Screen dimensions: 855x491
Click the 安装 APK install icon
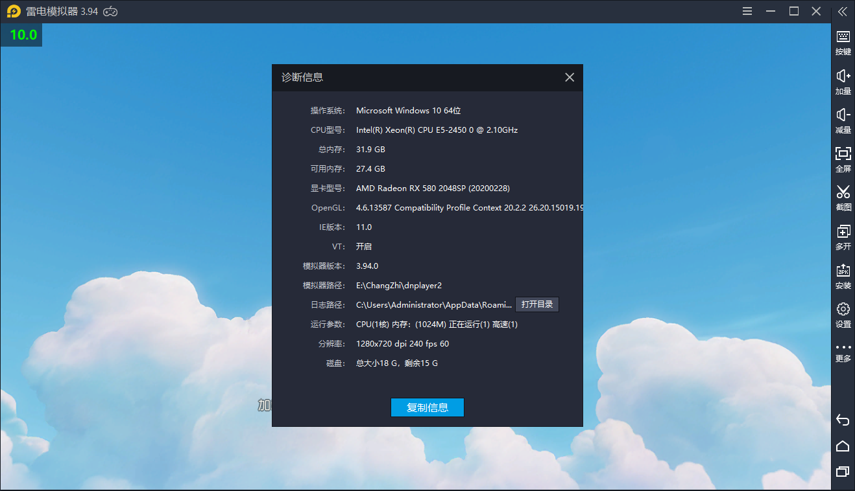(843, 275)
